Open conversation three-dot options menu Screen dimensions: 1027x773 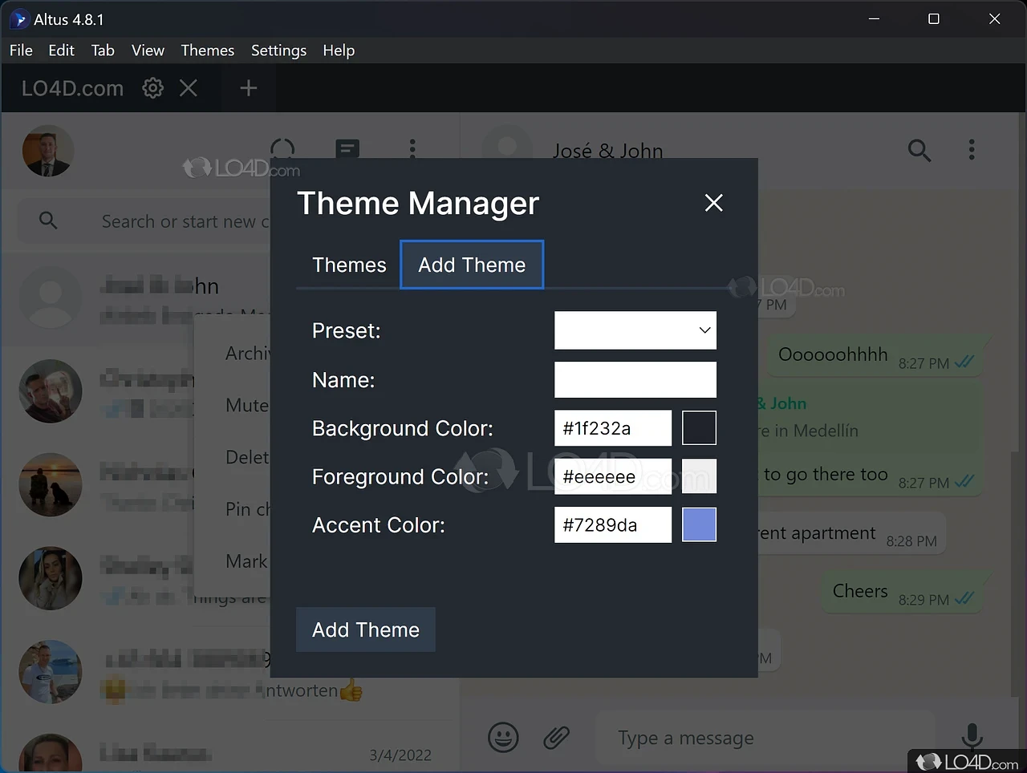pyautogui.click(x=972, y=150)
